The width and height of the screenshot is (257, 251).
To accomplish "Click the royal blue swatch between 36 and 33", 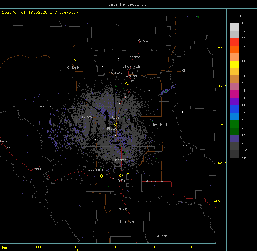I will click(x=234, y=109).
